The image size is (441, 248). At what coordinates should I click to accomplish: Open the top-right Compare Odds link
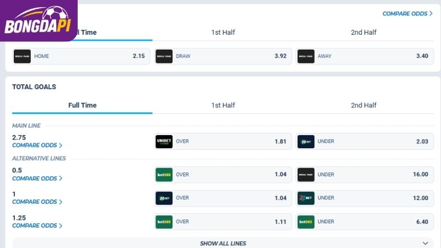(x=407, y=13)
